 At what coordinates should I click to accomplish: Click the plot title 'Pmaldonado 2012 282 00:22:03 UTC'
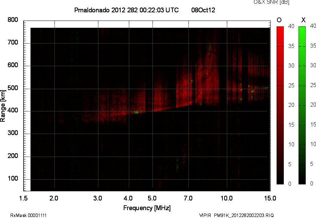click(x=126, y=10)
